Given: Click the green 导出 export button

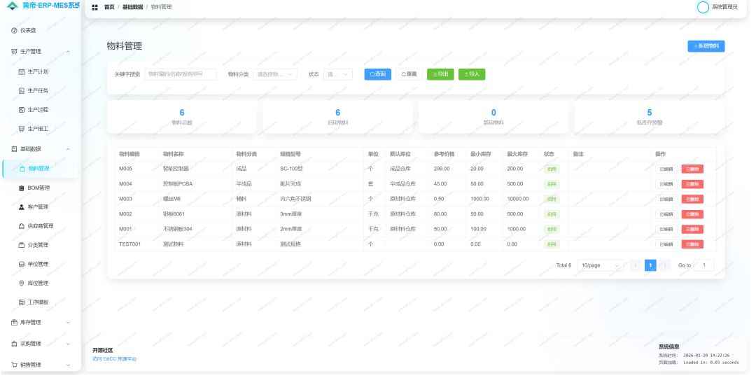Looking at the screenshot, I should (440, 74).
